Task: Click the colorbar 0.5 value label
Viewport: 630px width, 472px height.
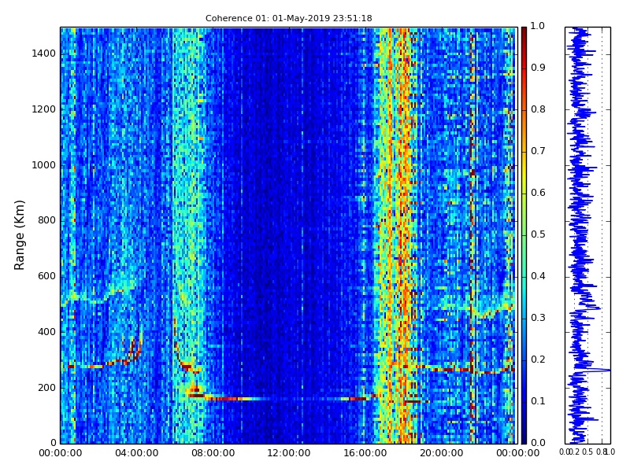Action: tap(538, 234)
